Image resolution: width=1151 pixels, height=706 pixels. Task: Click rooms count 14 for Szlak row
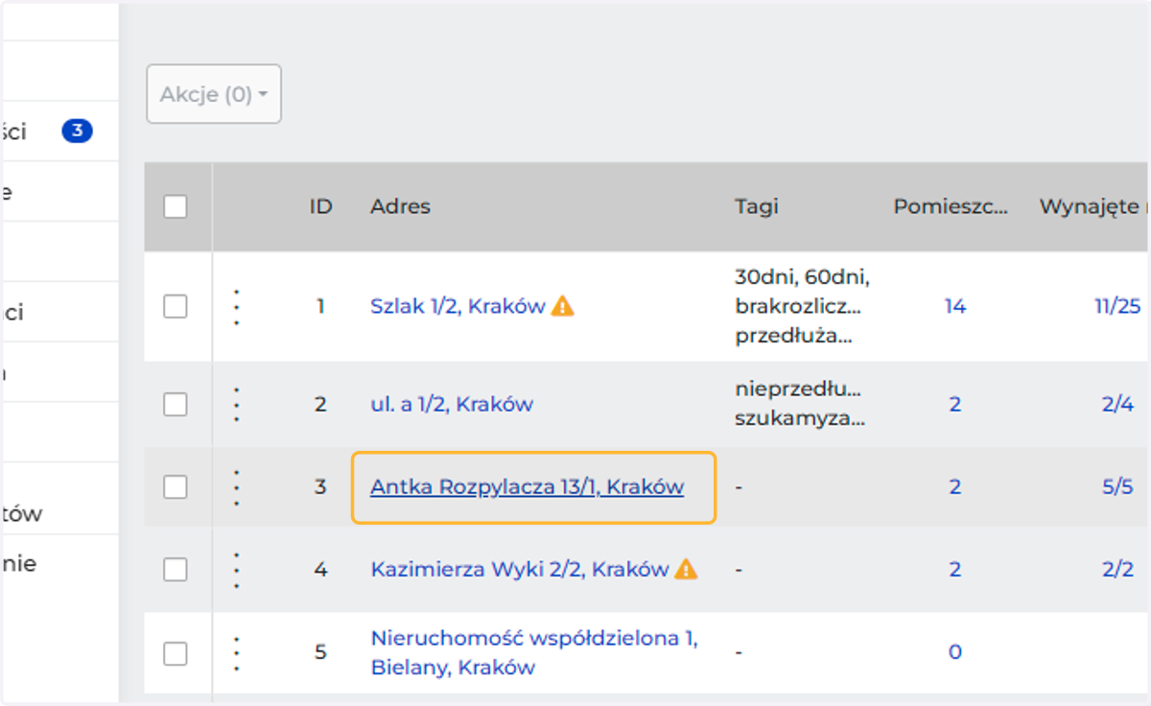(x=955, y=307)
